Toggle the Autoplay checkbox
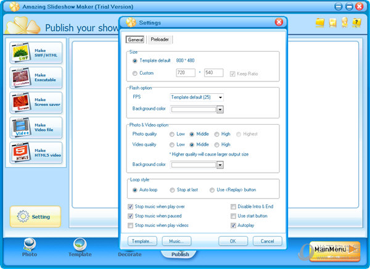 (x=233, y=226)
